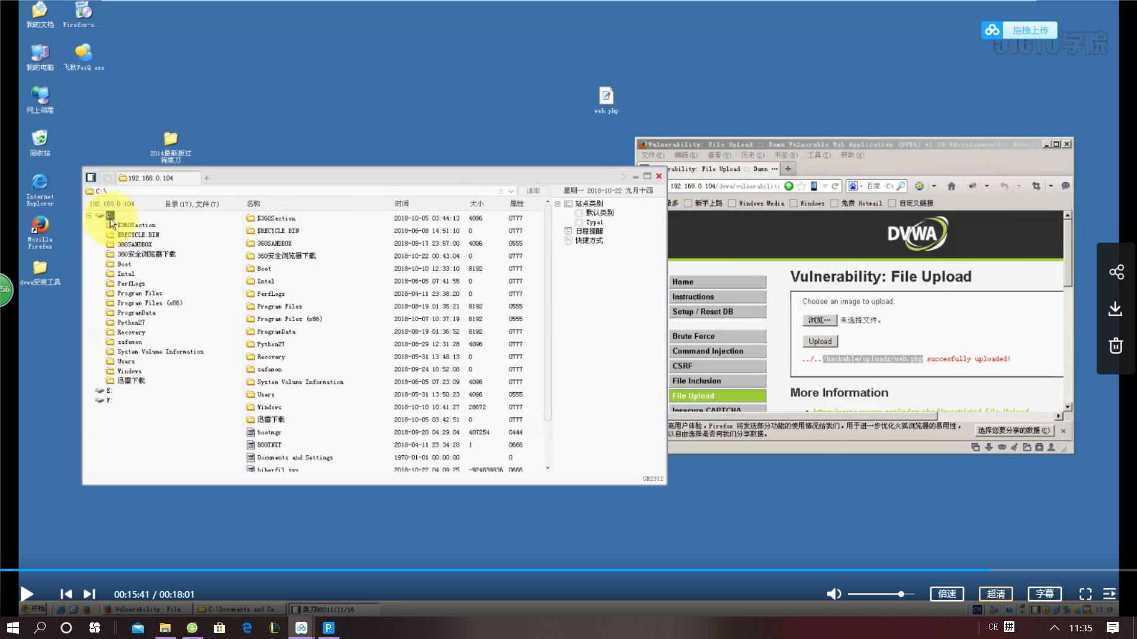The width and height of the screenshot is (1137, 639).
Task: Open a new browser tab with the plus button
Action: pos(788,169)
